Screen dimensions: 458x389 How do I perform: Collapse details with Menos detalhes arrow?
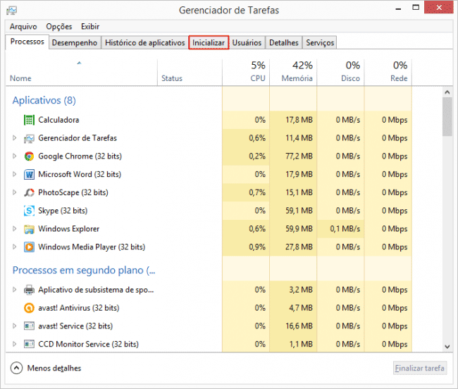[x=16, y=368]
